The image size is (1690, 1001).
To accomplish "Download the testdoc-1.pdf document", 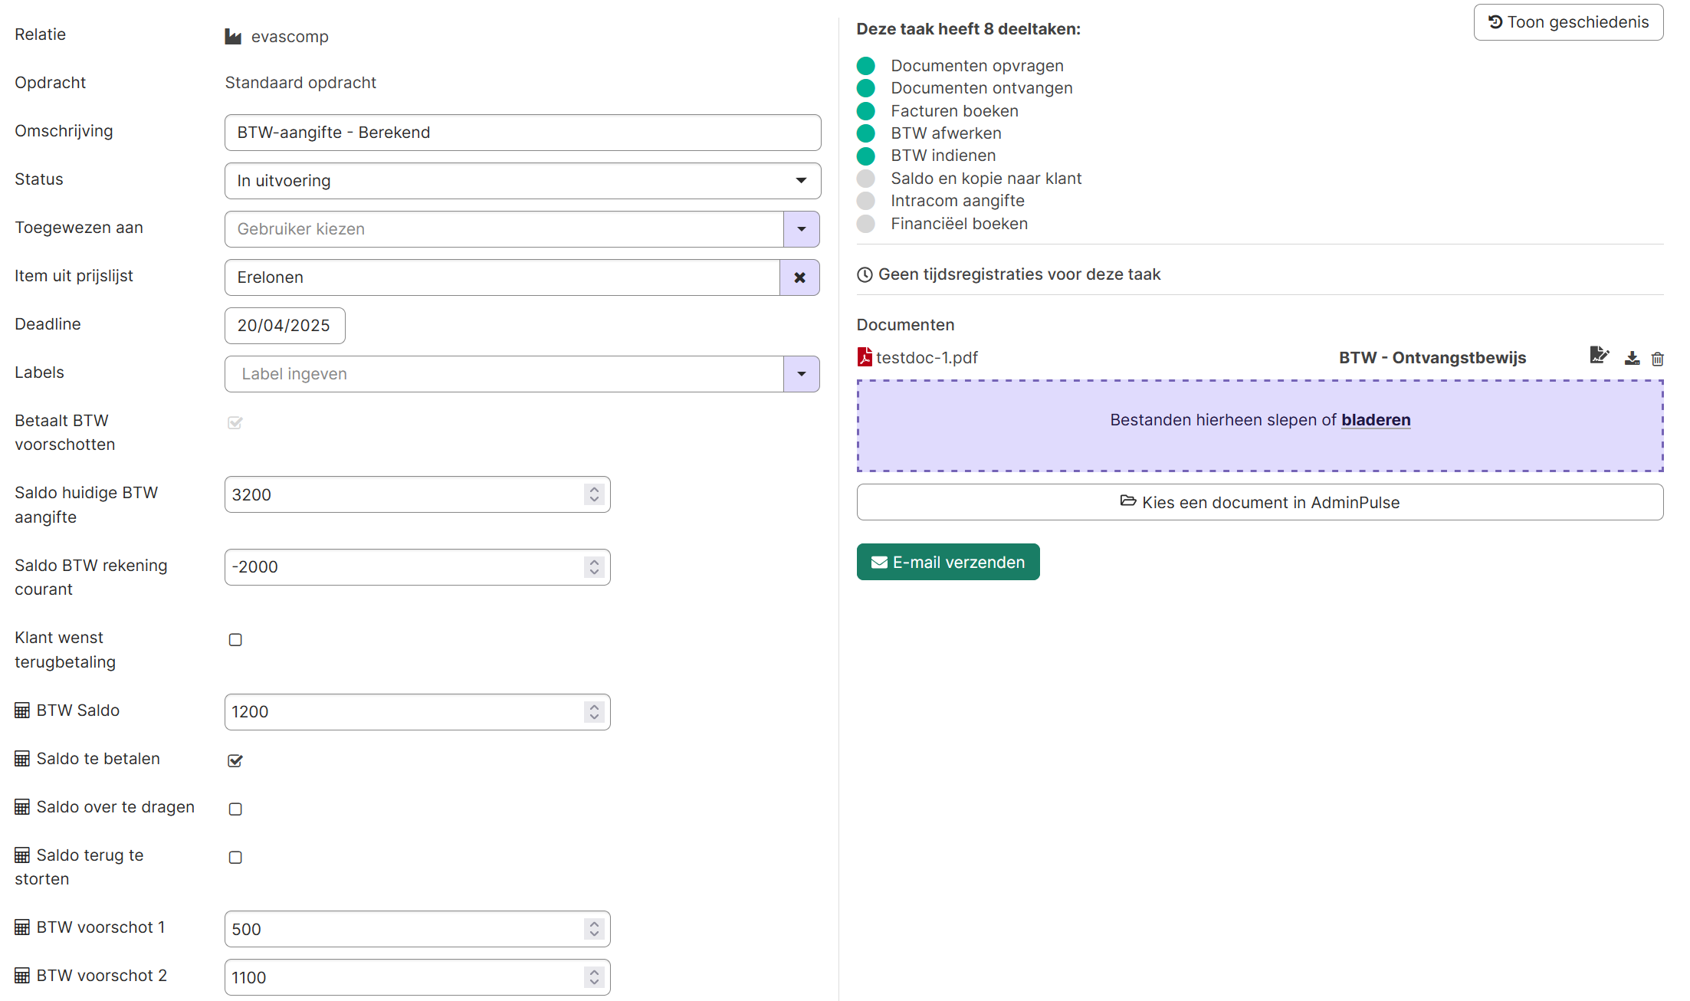I will [1632, 359].
